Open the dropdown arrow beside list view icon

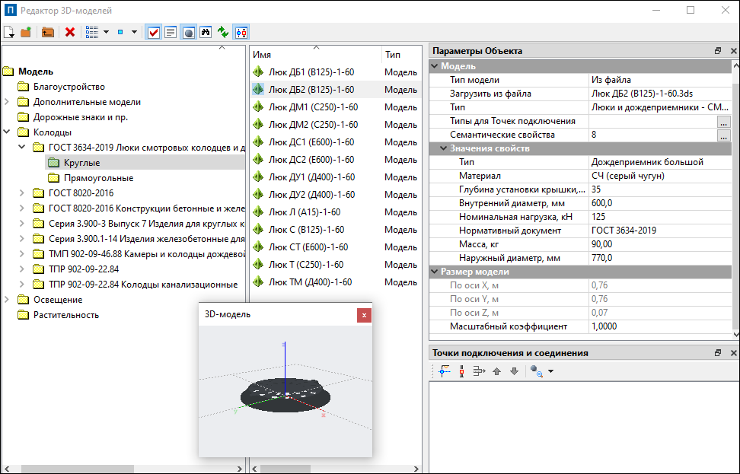(106, 32)
